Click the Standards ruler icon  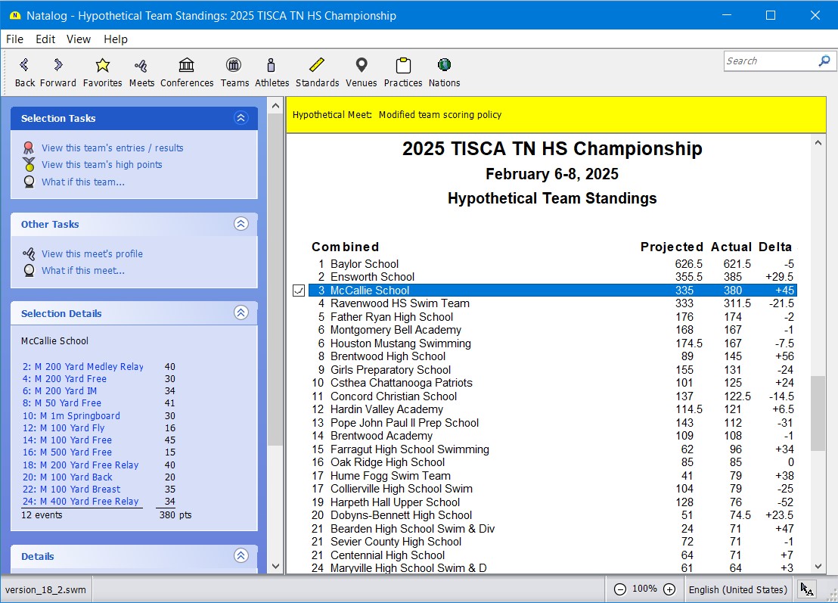[317, 66]
